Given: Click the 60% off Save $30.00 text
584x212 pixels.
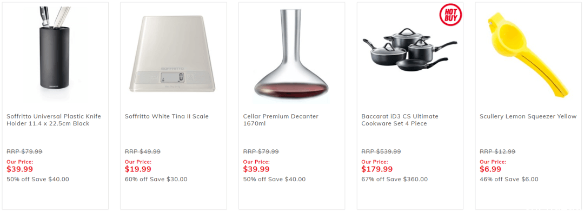Looking at the screenshot, I should (156, 179).
